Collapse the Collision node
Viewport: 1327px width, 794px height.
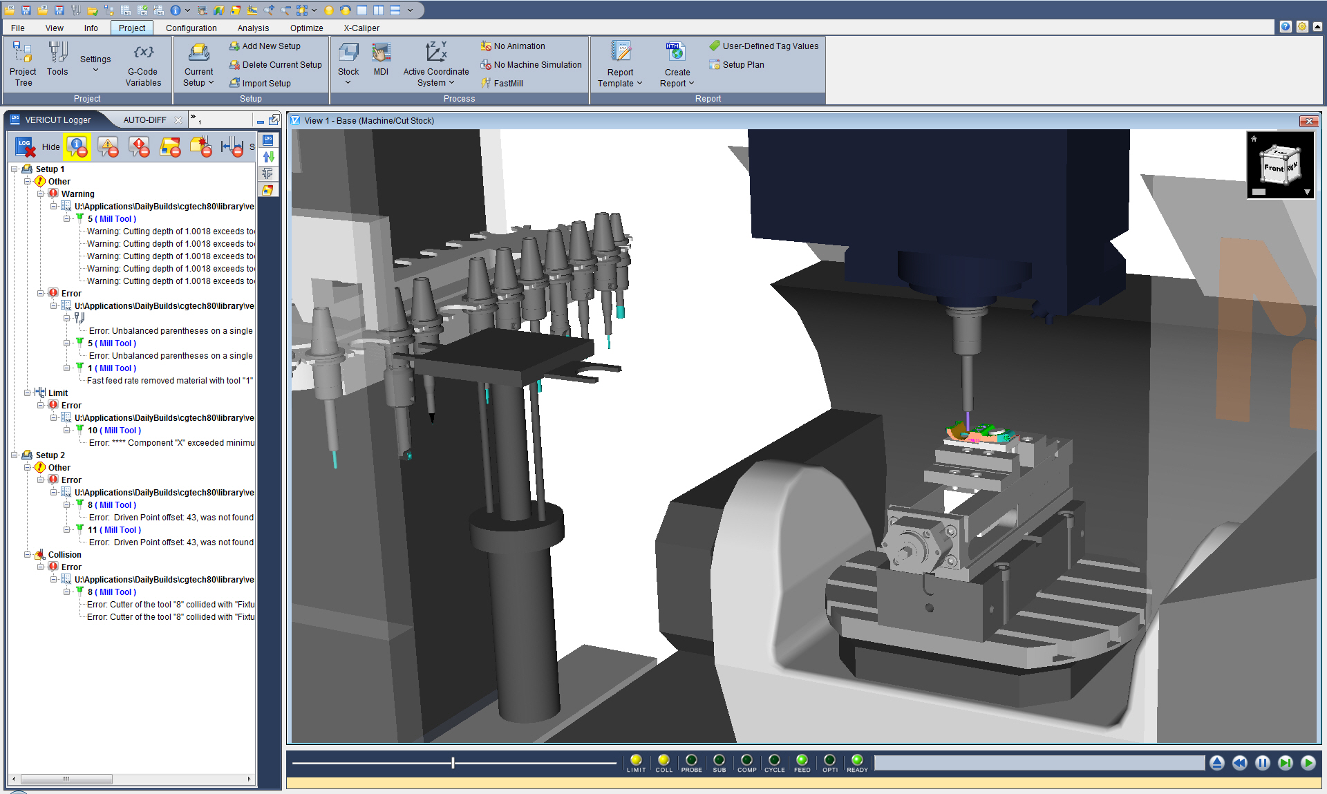28,555
